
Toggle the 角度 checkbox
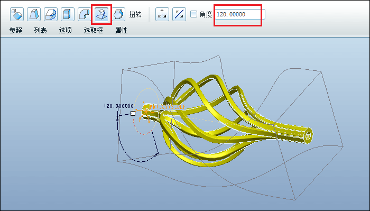coord(194,14)
